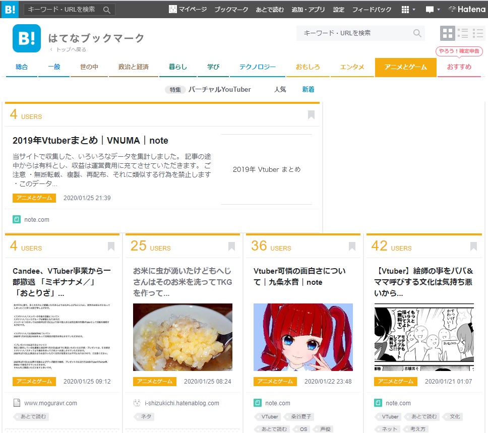Screen dimensions: 488x433
Task: Open the Vtuber可憐の面白さについて headline
Action: (x=299, y=276)
